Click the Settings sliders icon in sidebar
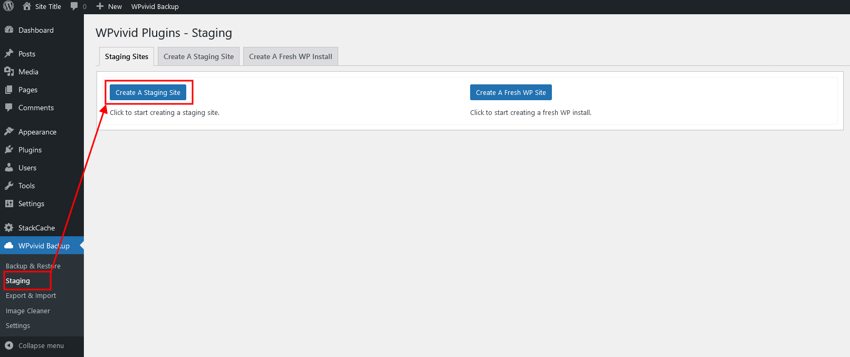850x357 pixels. pyautogui.click(x=9, y=204)
